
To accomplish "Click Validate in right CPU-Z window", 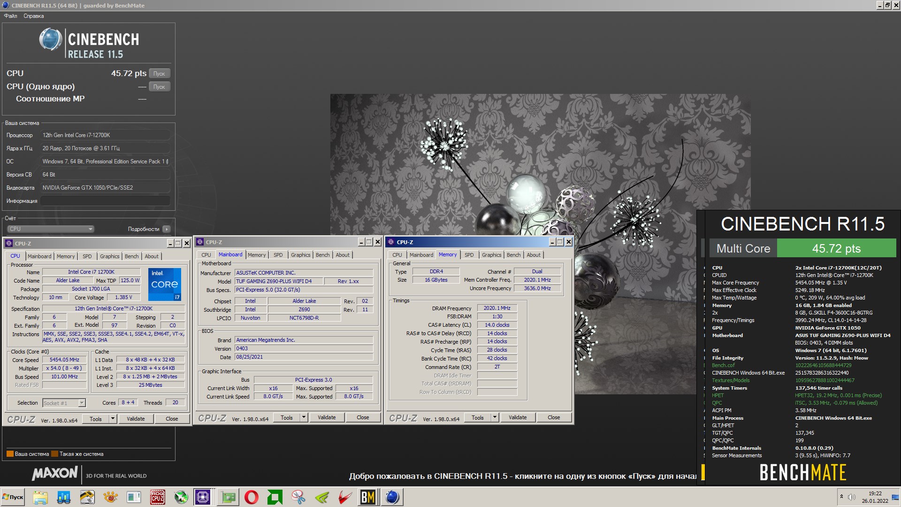I will coord(518,418).
